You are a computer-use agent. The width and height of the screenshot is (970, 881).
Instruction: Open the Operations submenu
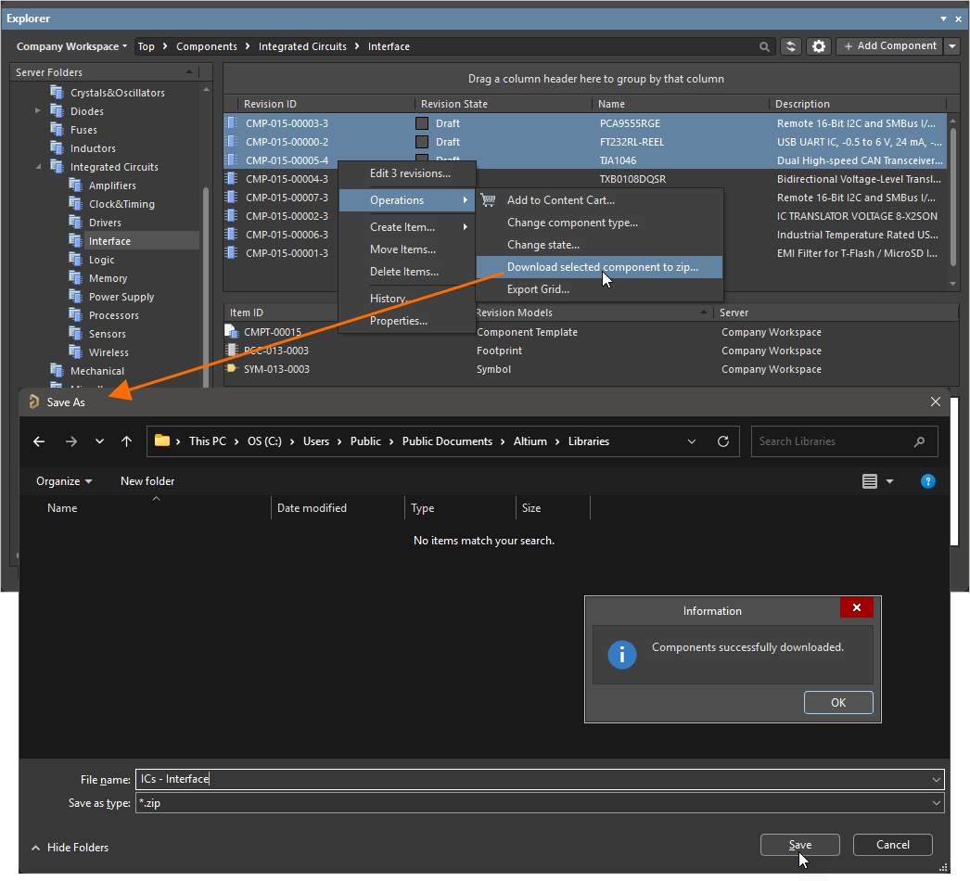pyautogui.click(x=407, y=200)
